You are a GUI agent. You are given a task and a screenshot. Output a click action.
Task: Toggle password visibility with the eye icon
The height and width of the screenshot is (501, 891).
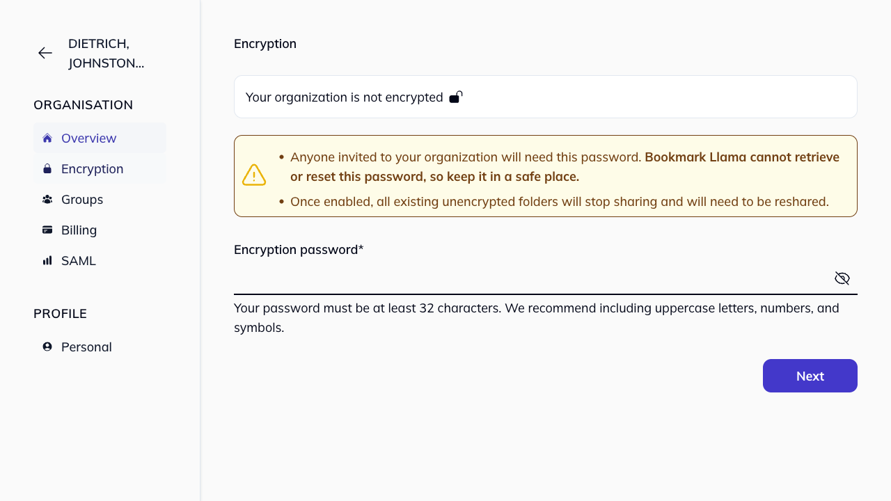(x=842, y=278)
